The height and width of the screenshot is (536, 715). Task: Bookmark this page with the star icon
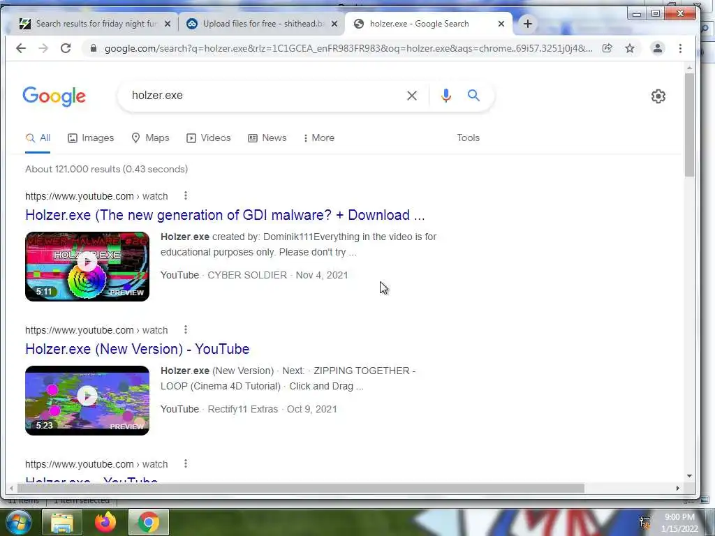[x=630, y=48]
